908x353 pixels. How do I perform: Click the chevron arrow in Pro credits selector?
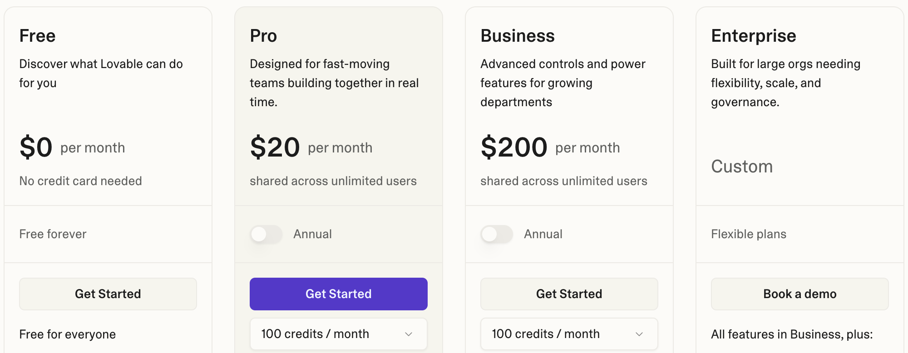tap(409, 334)
